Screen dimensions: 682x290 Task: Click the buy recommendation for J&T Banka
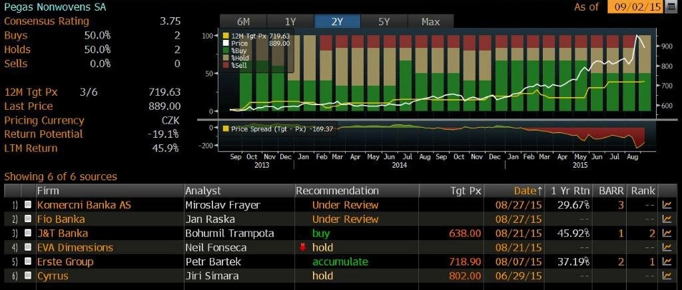click(321, 233)
